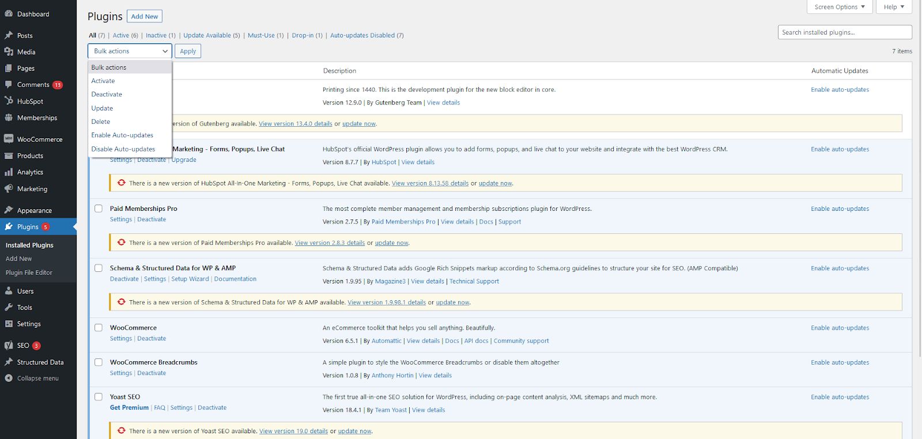The image size is (922, 439).
Task: Select the Bulk actions list entry
Action: [x=130, y=67]
